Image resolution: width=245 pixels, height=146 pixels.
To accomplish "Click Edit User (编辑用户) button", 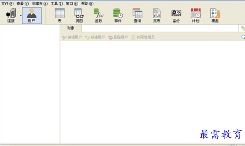I will (x=72, y=37).
